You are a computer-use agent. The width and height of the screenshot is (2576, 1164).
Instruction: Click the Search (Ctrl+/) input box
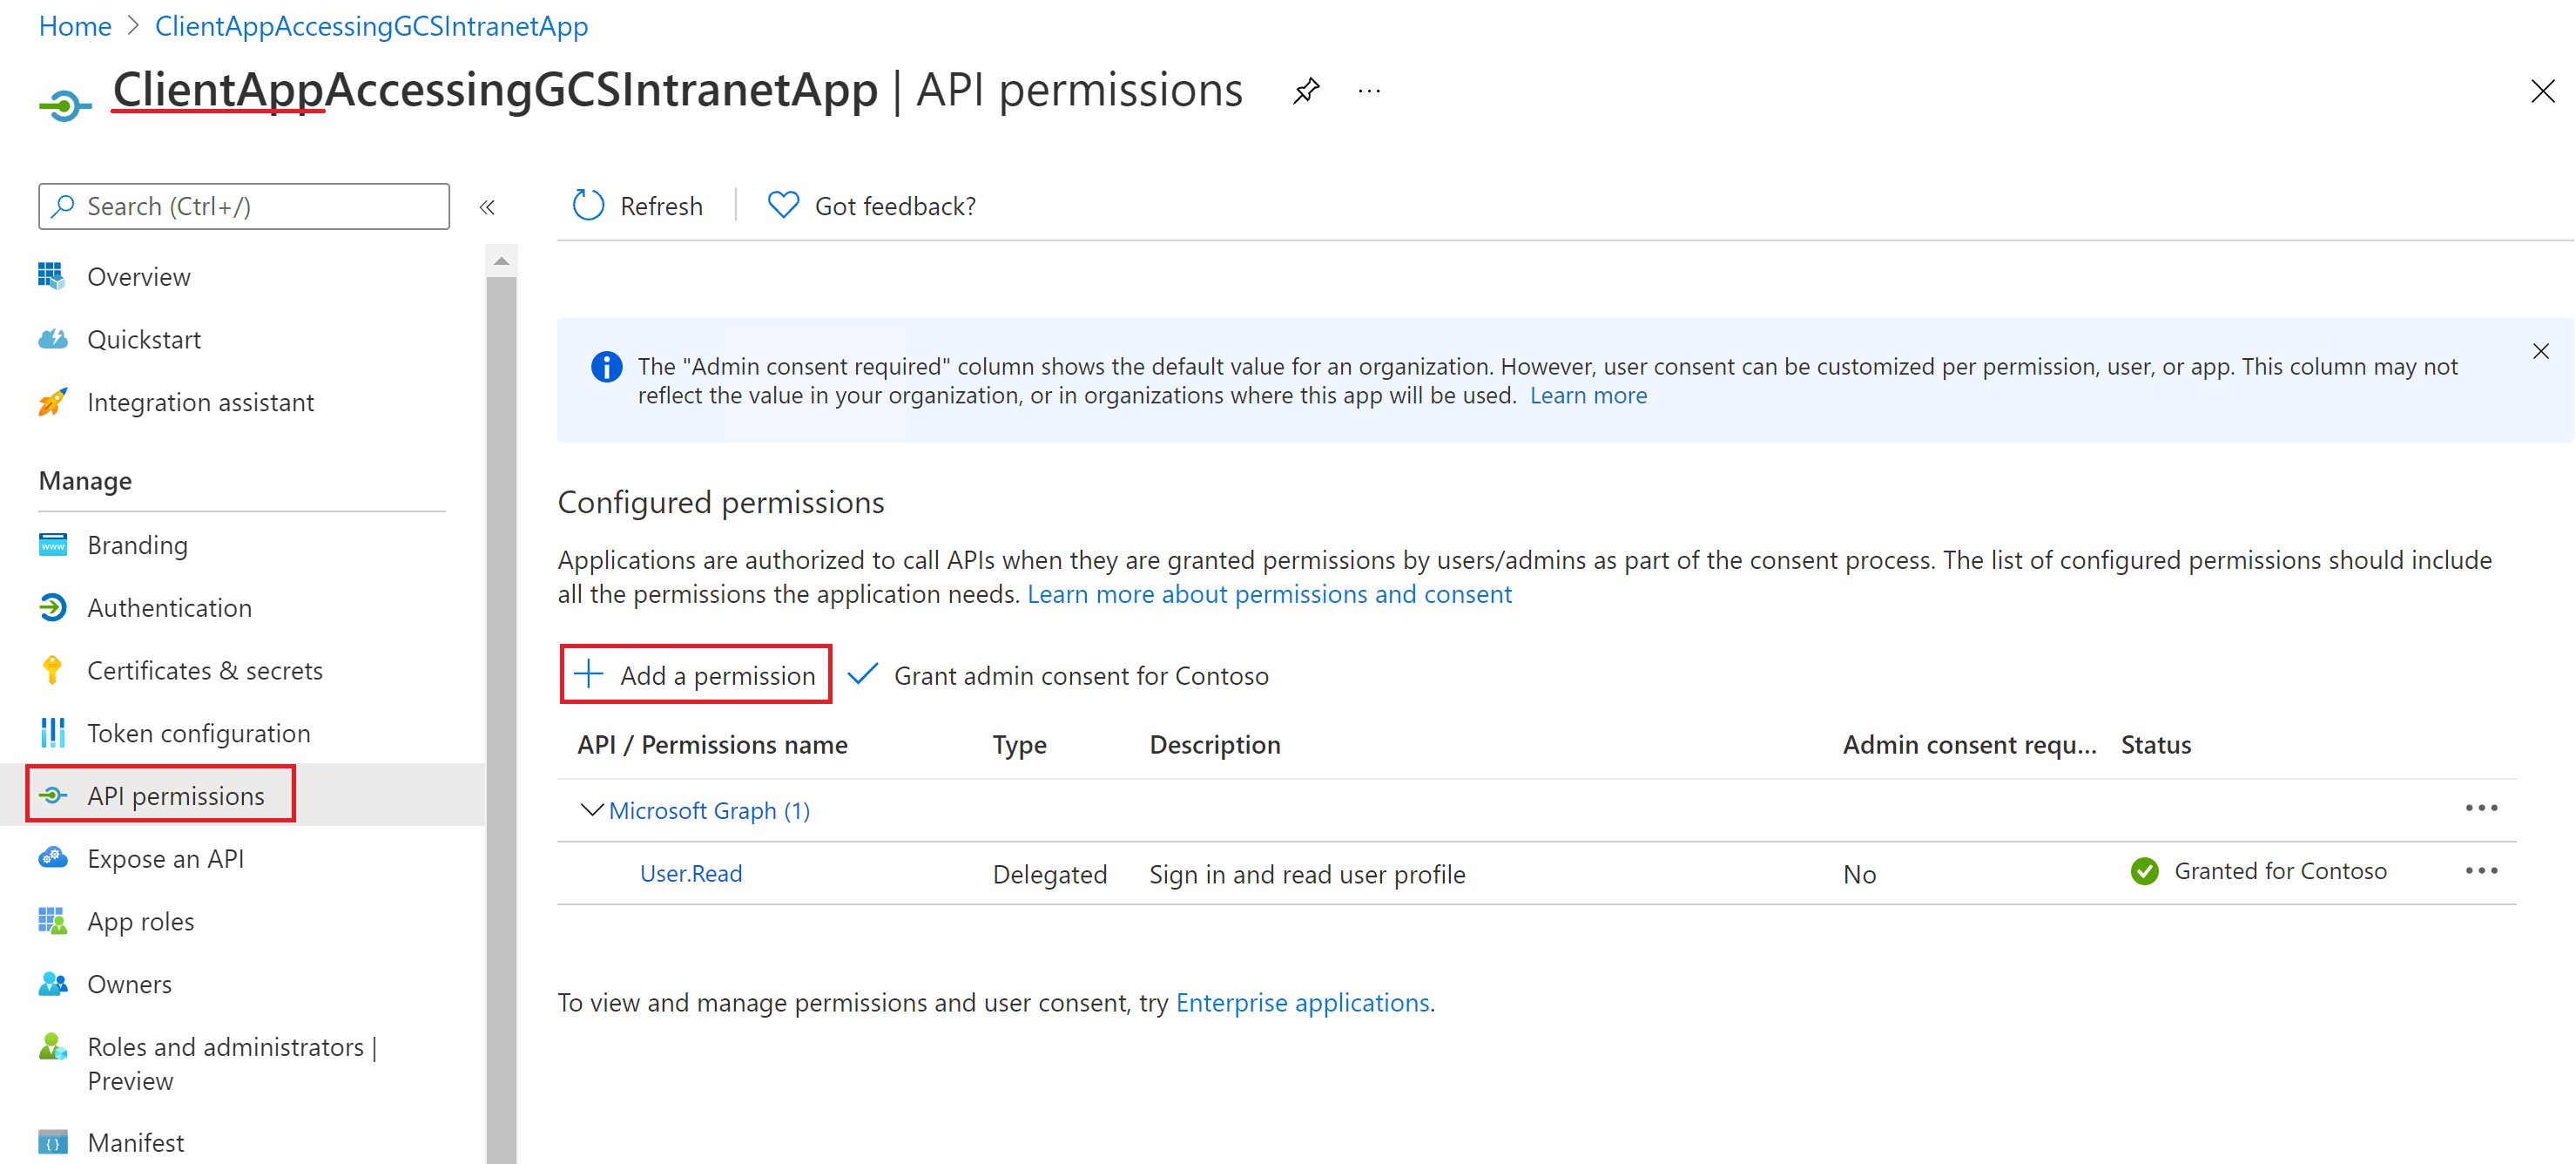point(244,206)
